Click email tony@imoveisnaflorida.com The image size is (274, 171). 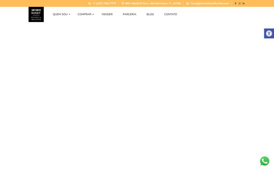(x=210, y=3)
